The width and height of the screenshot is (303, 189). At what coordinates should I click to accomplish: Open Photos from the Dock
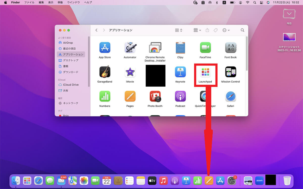click(x=84, y=180)
